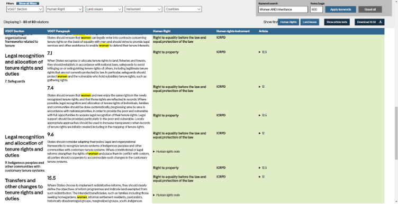Click the Items/page number field

(x=316, y=10)
